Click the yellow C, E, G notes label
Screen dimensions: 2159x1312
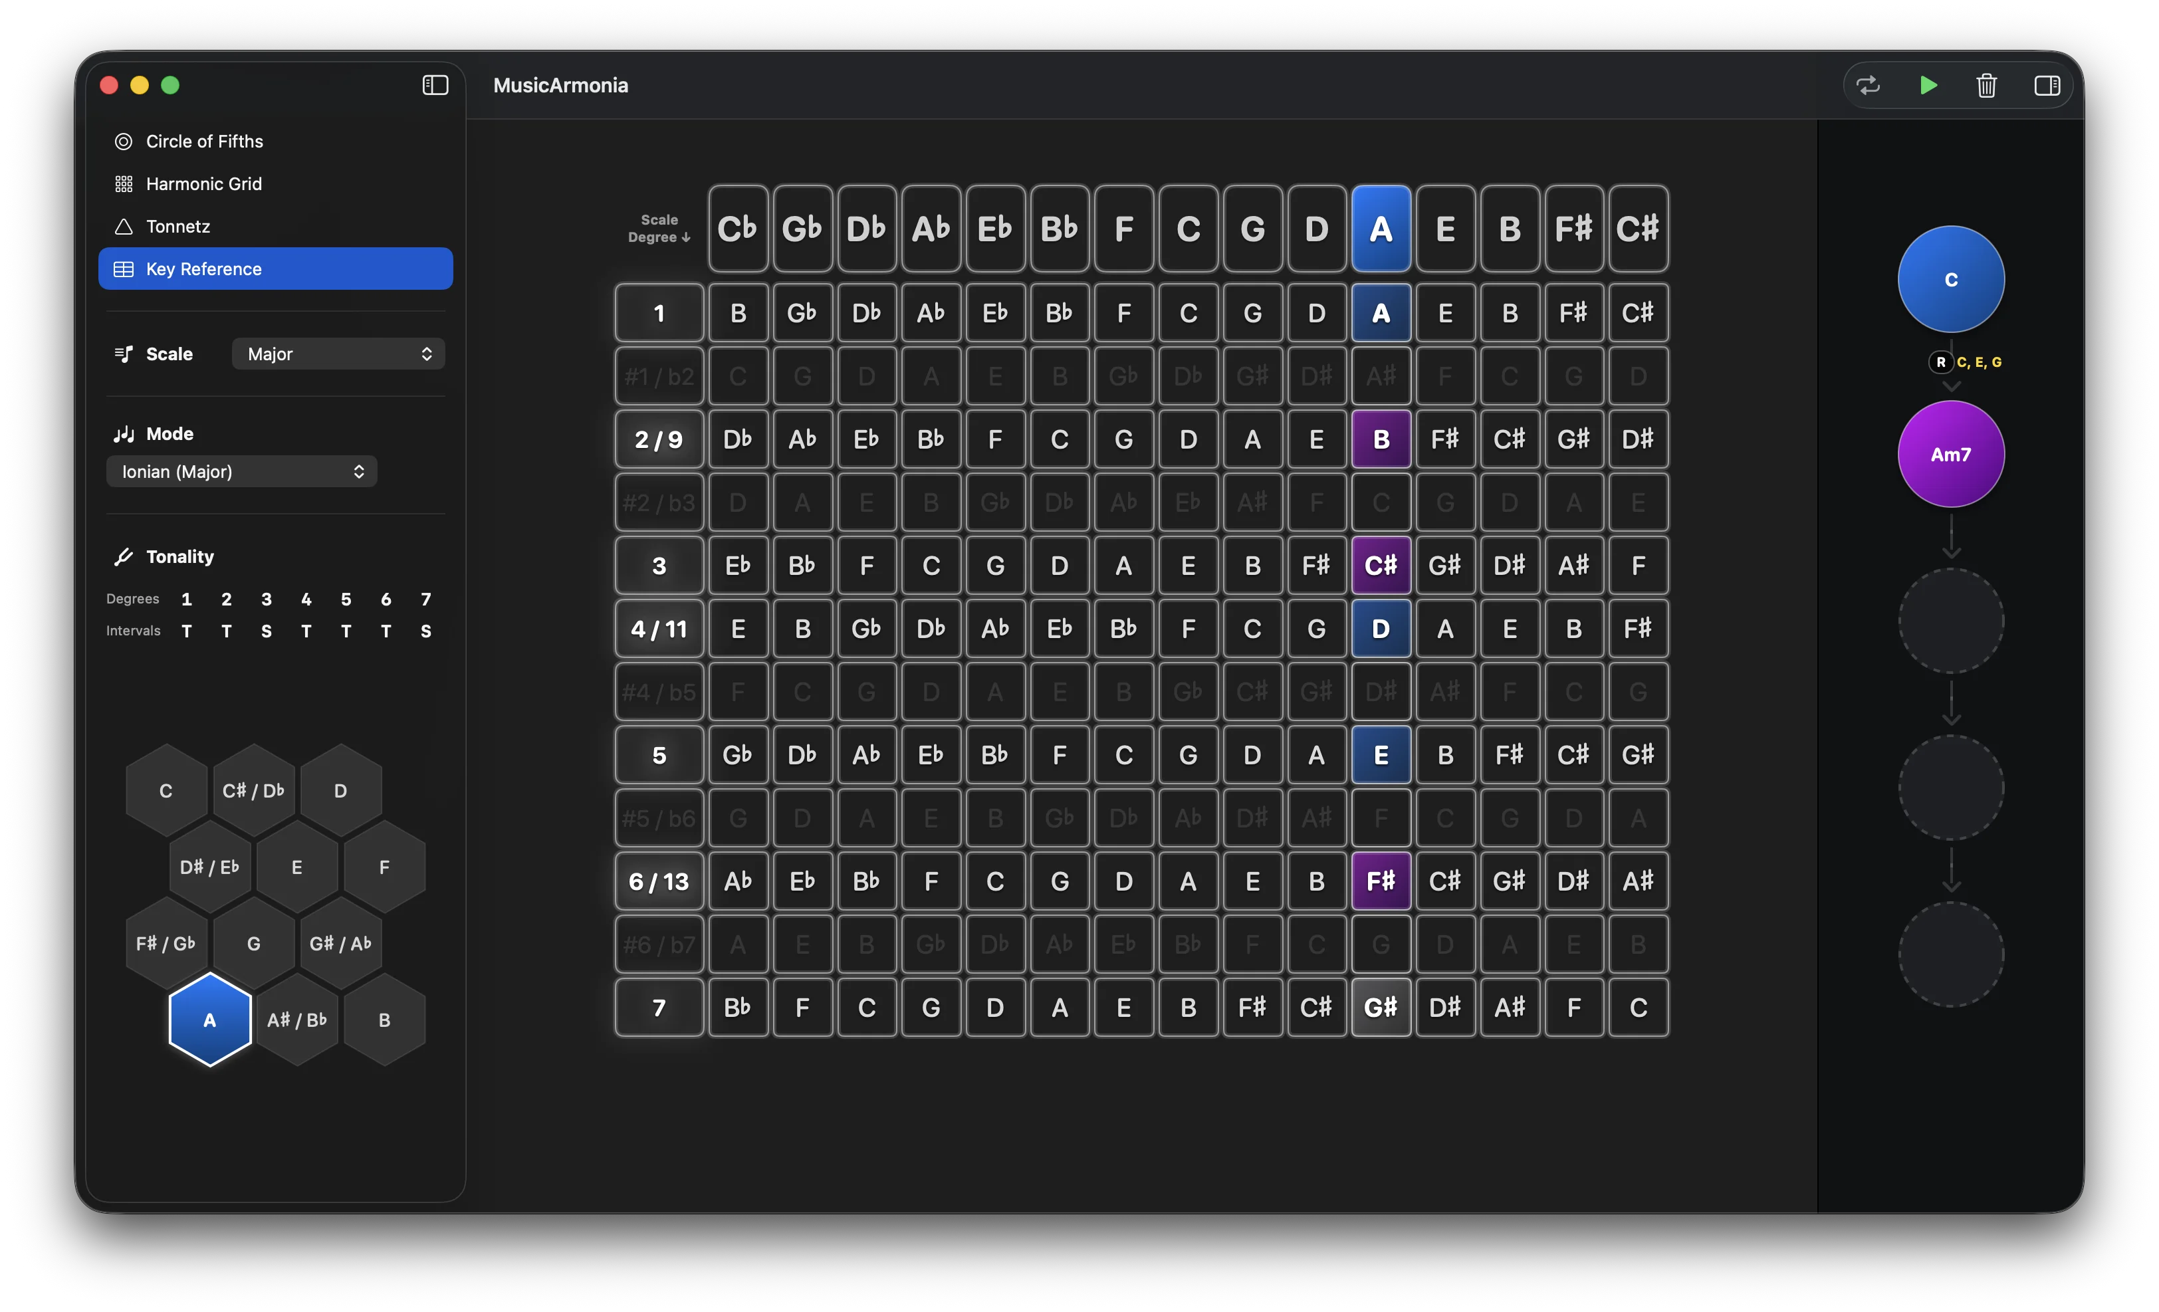coord(1978,362)
